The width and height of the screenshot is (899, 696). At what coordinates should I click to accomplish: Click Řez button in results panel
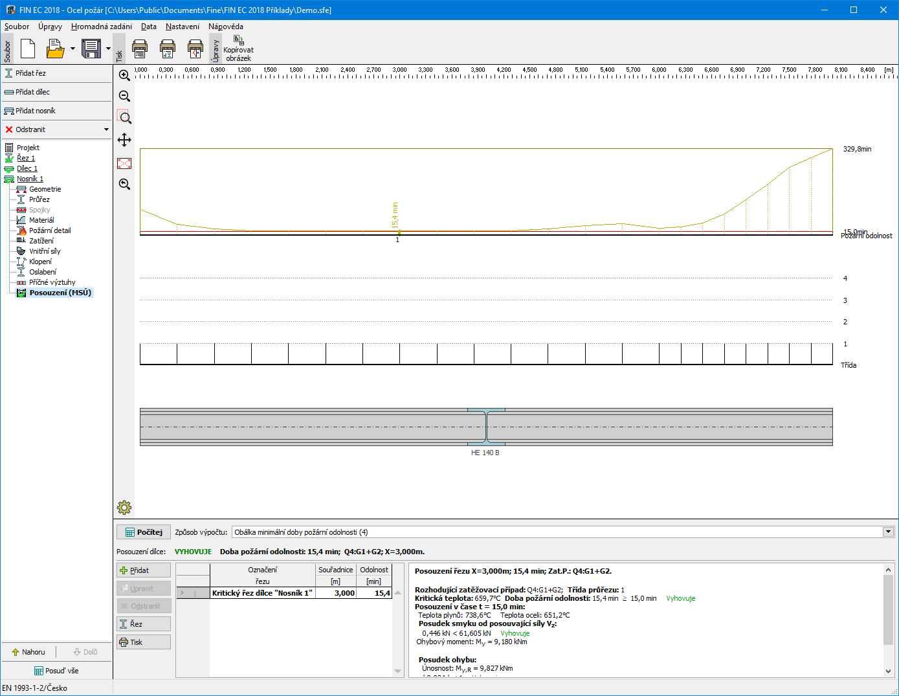[x=144, y=624]
